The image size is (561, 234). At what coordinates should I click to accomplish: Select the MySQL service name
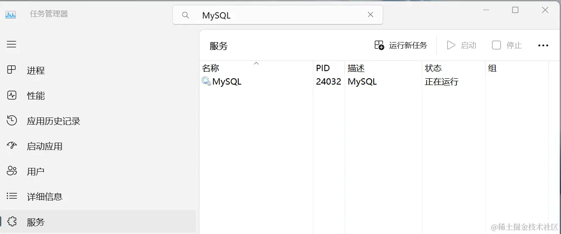click(x=227, y=82)
